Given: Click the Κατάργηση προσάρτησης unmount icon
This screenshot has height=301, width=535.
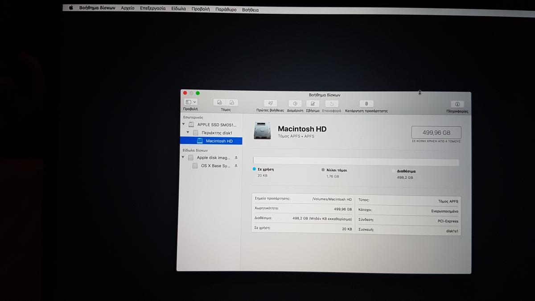Looking at the screenshot, I should pyautogui.click(x=366, y=104).
